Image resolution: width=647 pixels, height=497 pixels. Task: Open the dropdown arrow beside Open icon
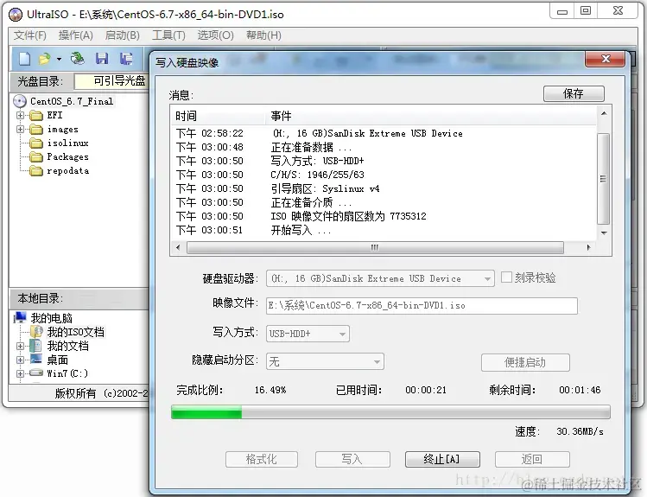(x=59, y=60)
